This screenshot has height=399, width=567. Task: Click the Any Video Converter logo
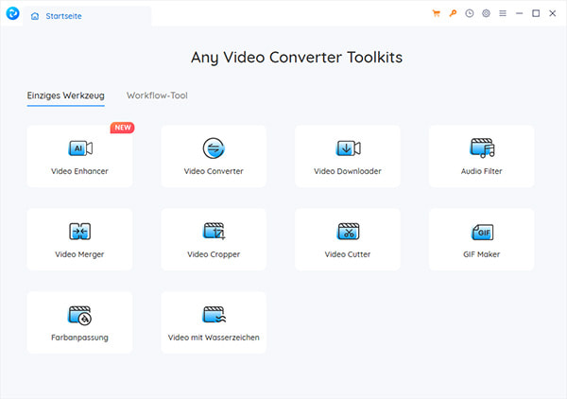12,13
